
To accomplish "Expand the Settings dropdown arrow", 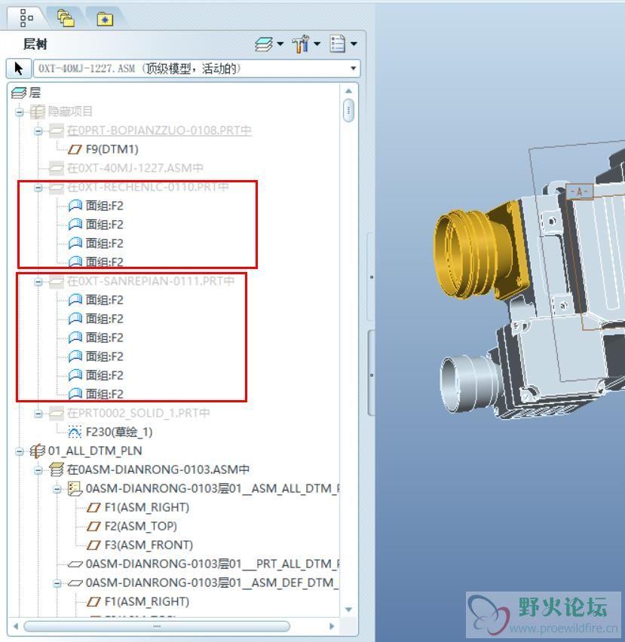I will click(317, 44).
